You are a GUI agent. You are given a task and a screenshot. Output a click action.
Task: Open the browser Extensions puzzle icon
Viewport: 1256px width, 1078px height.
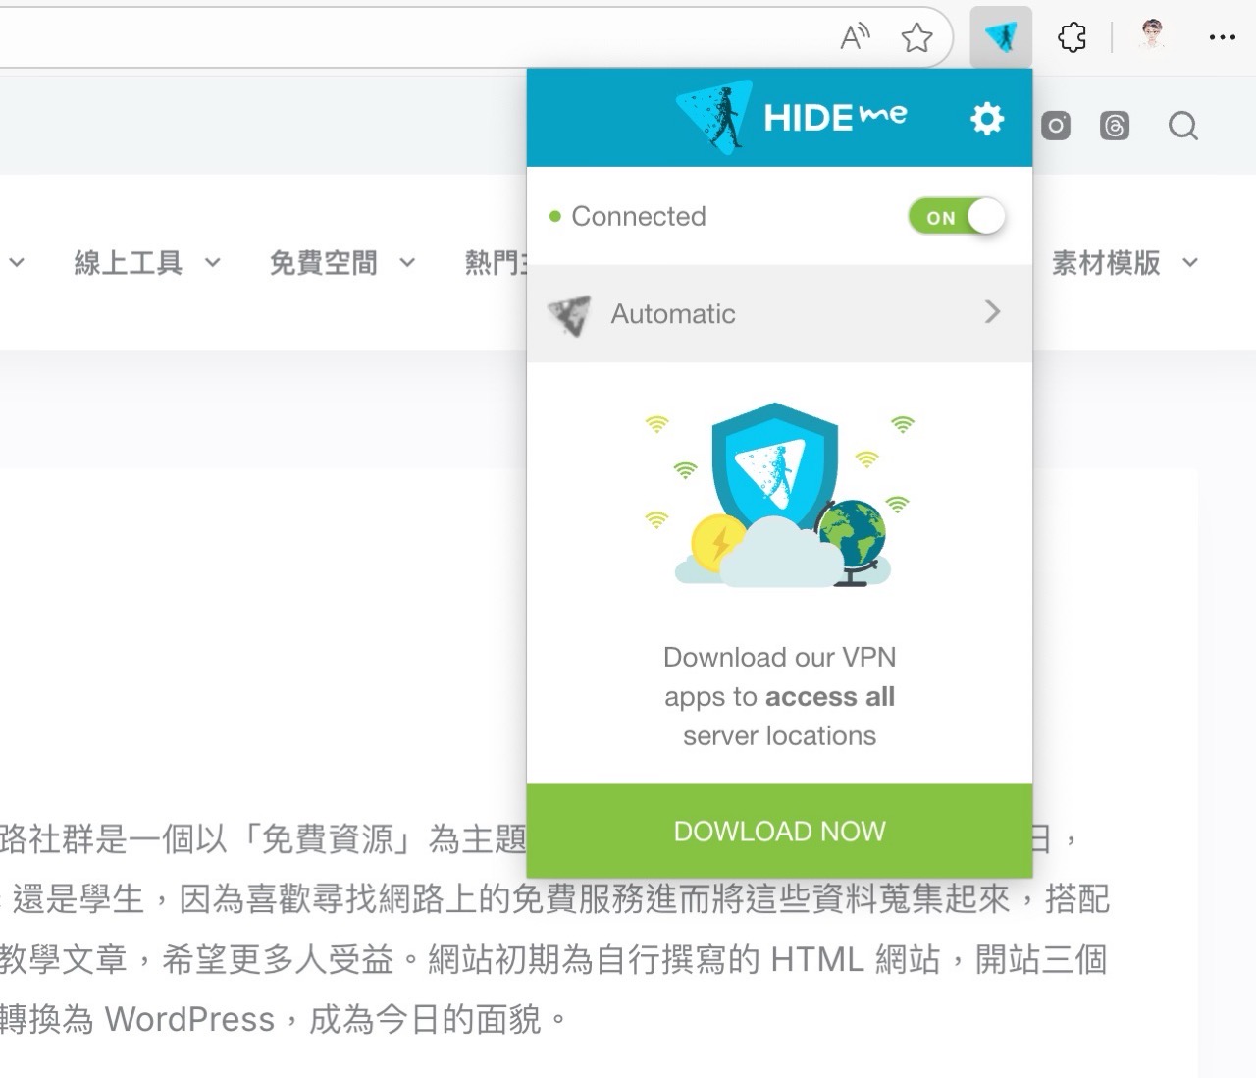coord(1072,37)
